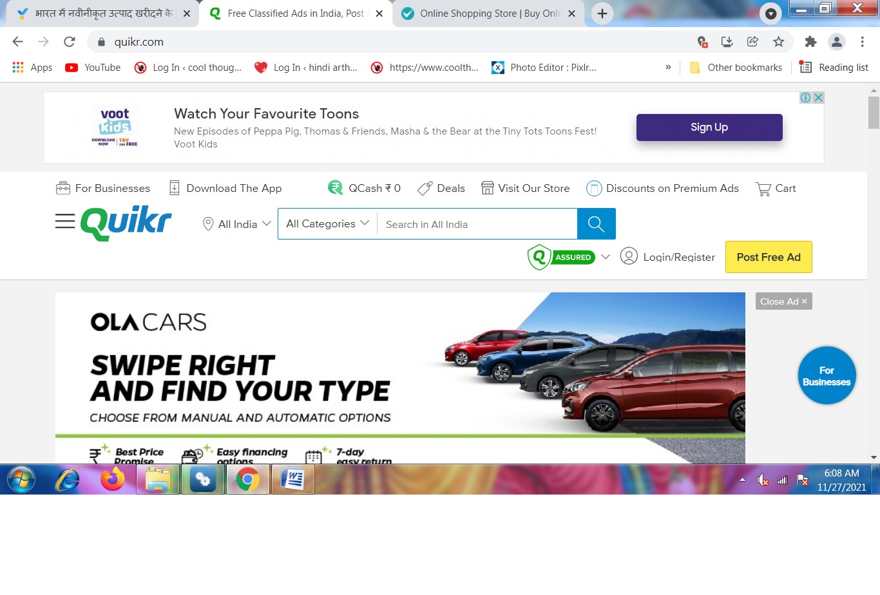Close the Online Shopping Store tab
Viewport: 880px width, 595px height.
tap(571, 14)
